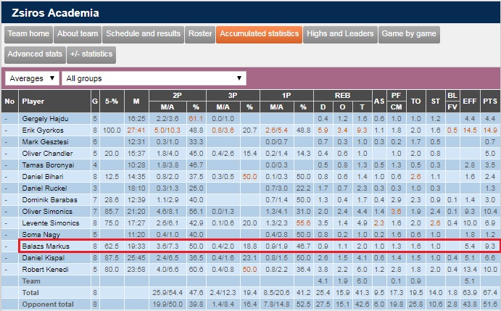This screenshot has height=311, width=501.
Task: Open the Team home tab
Action: coord(29,34)
